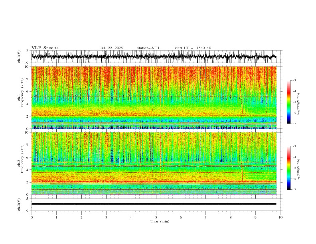316x244 pixels.
Task: Click the "-3" value on ch.1 colorbar
Action: click(x=294, y=80)
